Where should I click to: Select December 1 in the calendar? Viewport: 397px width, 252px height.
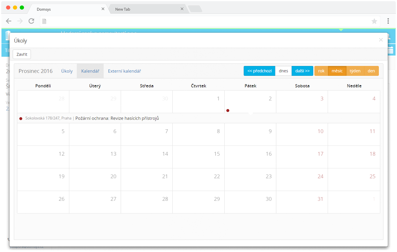[x=199, y=102]
